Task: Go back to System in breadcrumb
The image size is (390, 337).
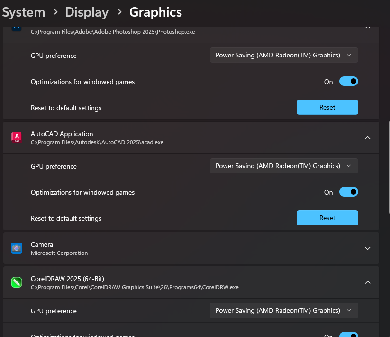Action: point(24,12)
